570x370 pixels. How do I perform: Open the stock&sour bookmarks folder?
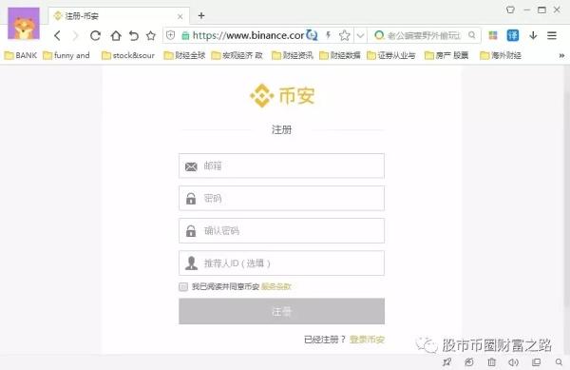pyautogui.click(x=128, y=55)
